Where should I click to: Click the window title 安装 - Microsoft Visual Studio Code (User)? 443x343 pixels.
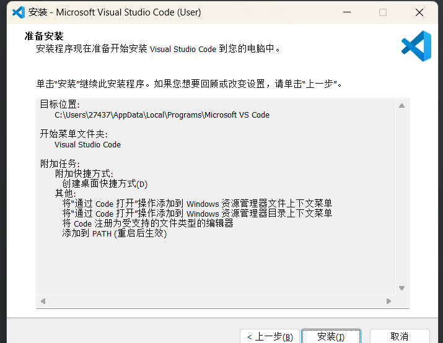(115, 12)
